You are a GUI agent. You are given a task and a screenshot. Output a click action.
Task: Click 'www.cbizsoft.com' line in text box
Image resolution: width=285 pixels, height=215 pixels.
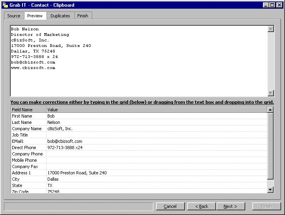33,68
